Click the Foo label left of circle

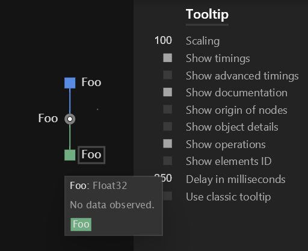[x=48, y=118]
